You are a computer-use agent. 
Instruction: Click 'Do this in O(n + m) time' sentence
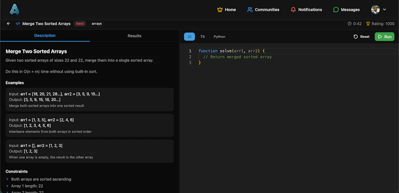point(51,72)
